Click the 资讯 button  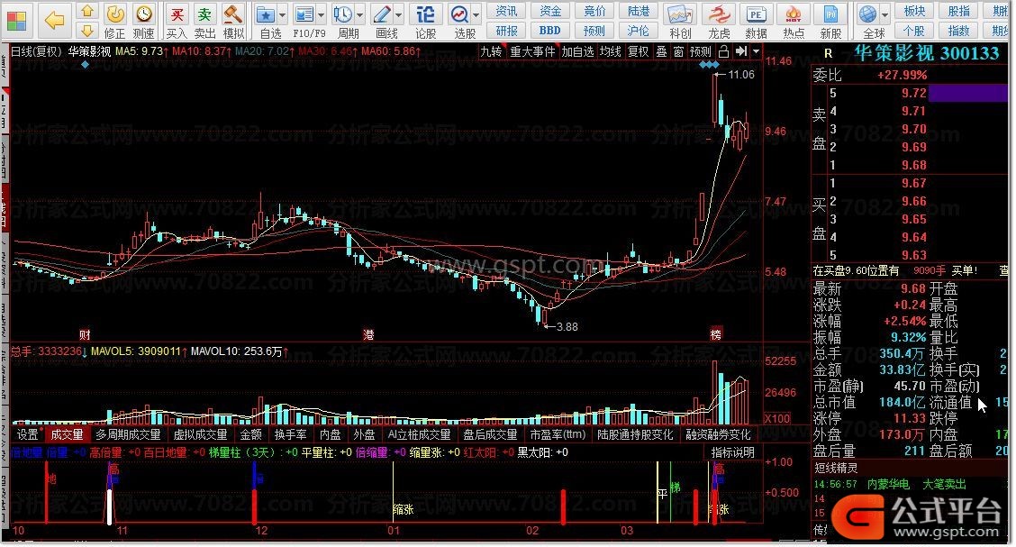tap(507, 11)
